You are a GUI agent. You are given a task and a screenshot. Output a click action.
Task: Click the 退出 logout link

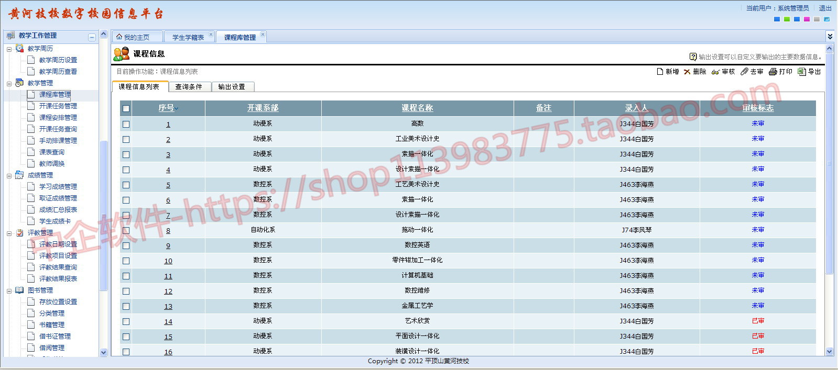(x=825, y=8)
